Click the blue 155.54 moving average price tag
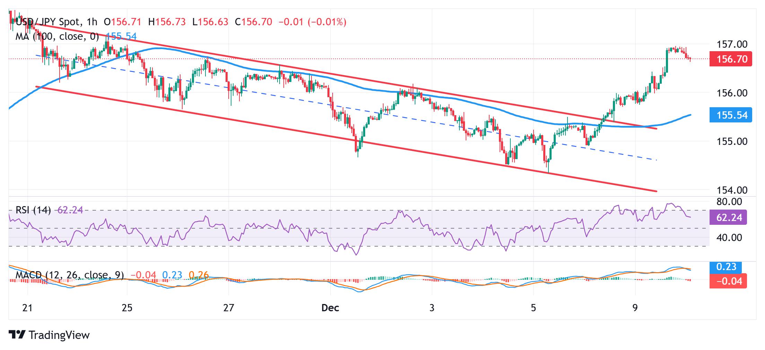This screenshot has height=350, width=765. (731, 115)
